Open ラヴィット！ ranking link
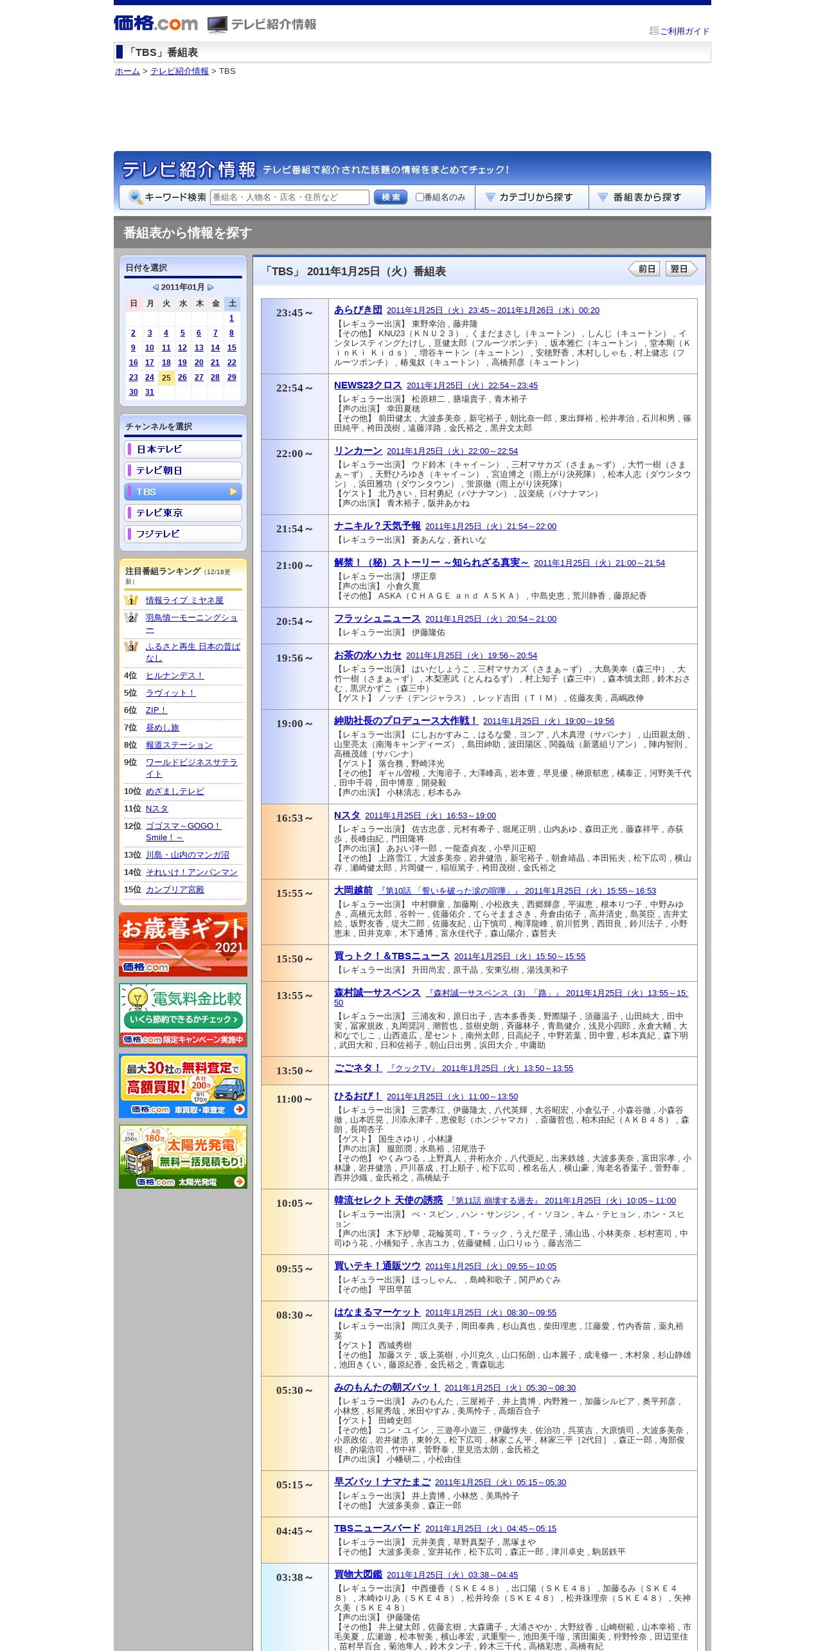The image size is (825, 1651). [x=171, y=693]
